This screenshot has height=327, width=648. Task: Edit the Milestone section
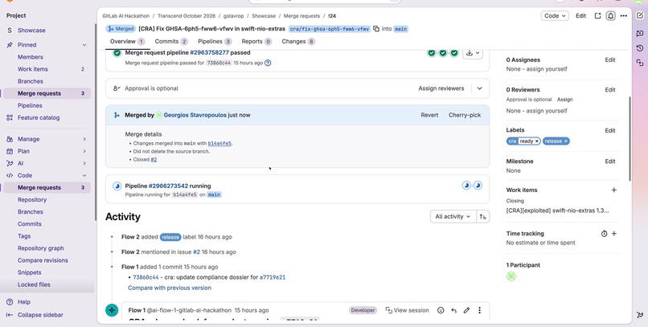[x=610, y=161]
